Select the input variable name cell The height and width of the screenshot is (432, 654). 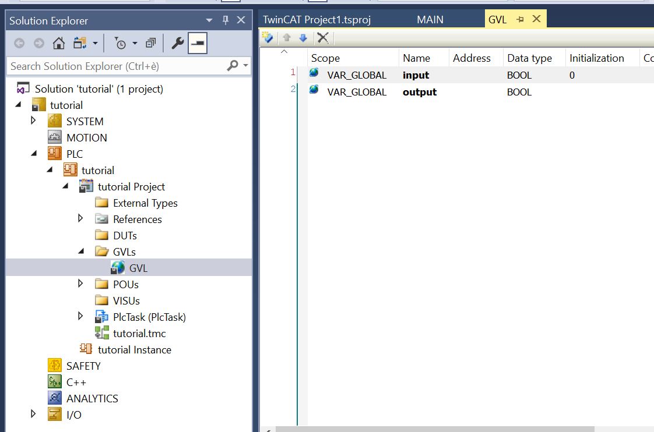click(x=416, y=75)
